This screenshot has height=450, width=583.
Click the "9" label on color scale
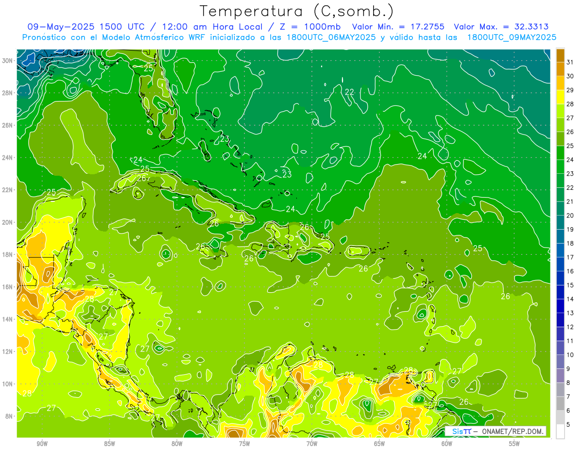tap(568, 369)
